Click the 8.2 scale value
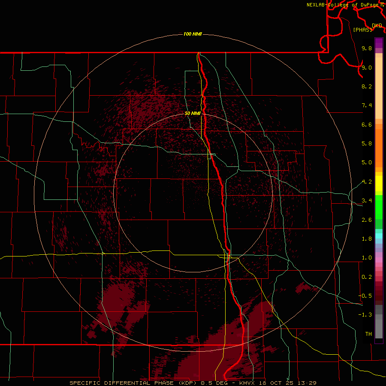Image resolution: width=386 pixels, height=386 pixels. click(x=367, y=86)
